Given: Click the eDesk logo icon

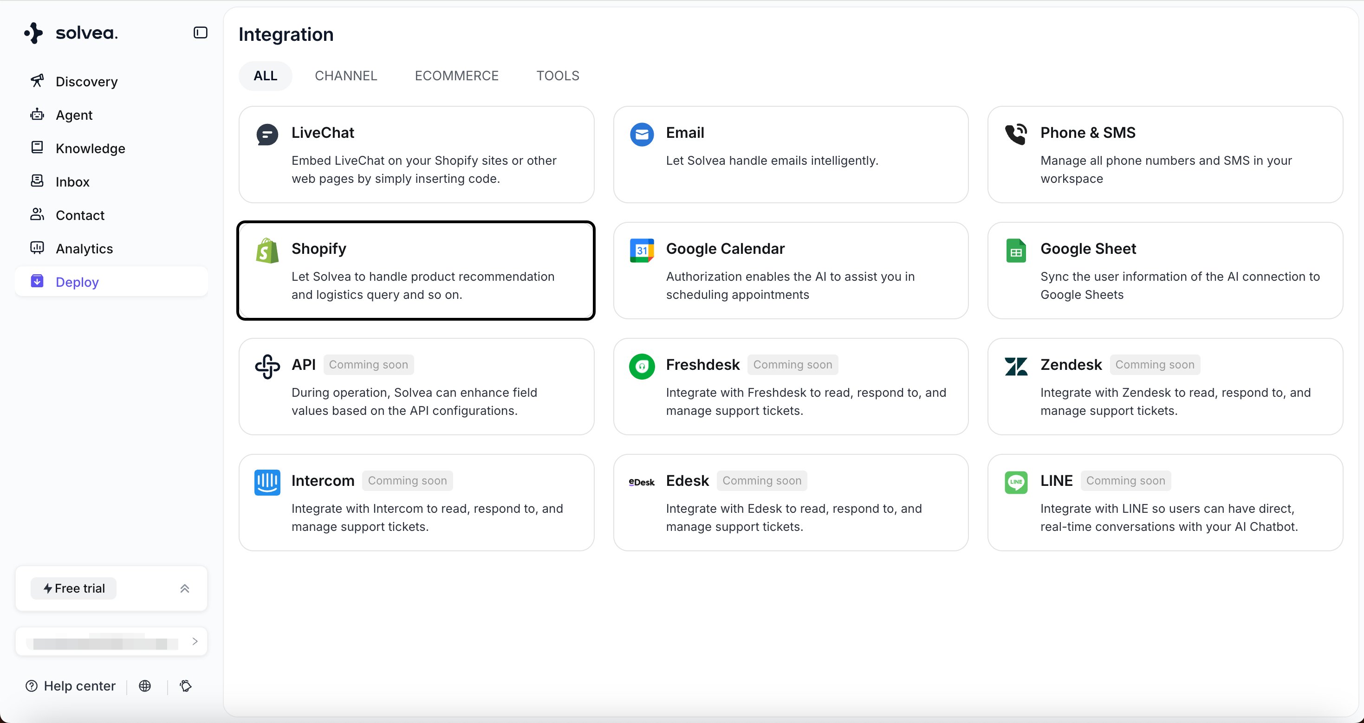Looking at the screenshot, I should (642, 482).
